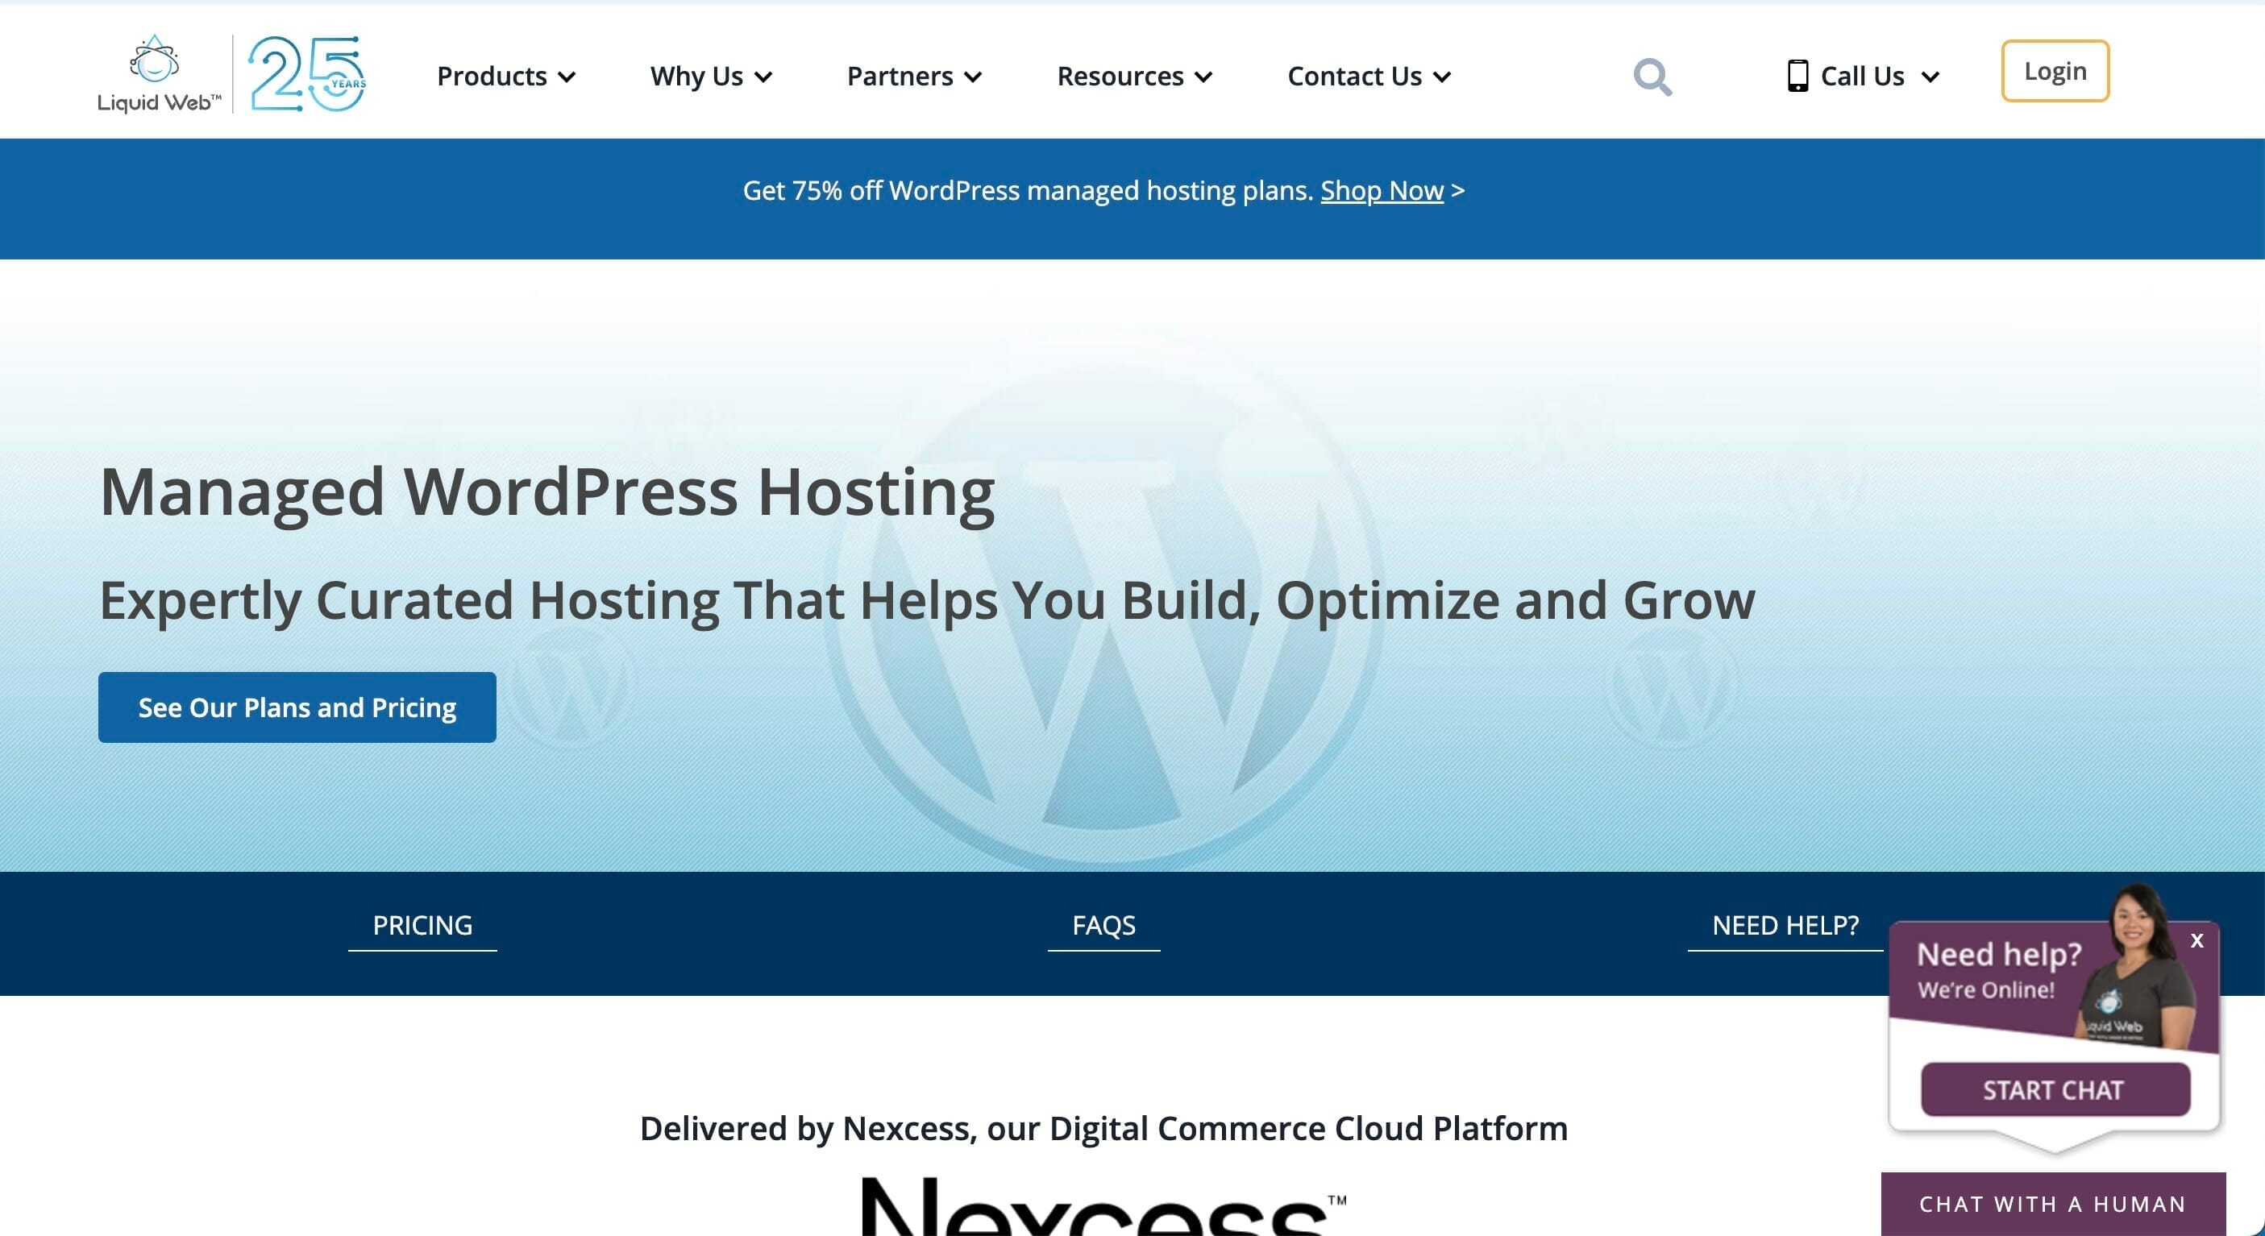Follow the Shop Now link
The height and width of the screenshot is (1236, 2265).
click(1382, 191)
